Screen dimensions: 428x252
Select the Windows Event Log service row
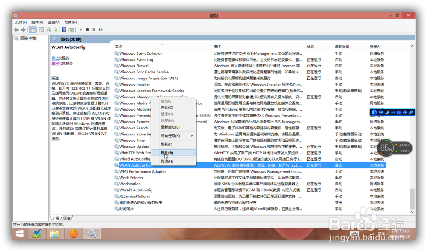[x=250, y=60]
